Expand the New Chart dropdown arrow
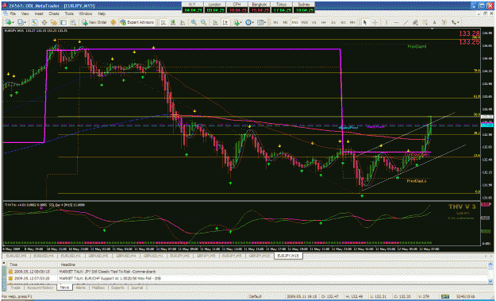Screen dimensions: 496x301 pyautogui.click(x=13, y=22)
